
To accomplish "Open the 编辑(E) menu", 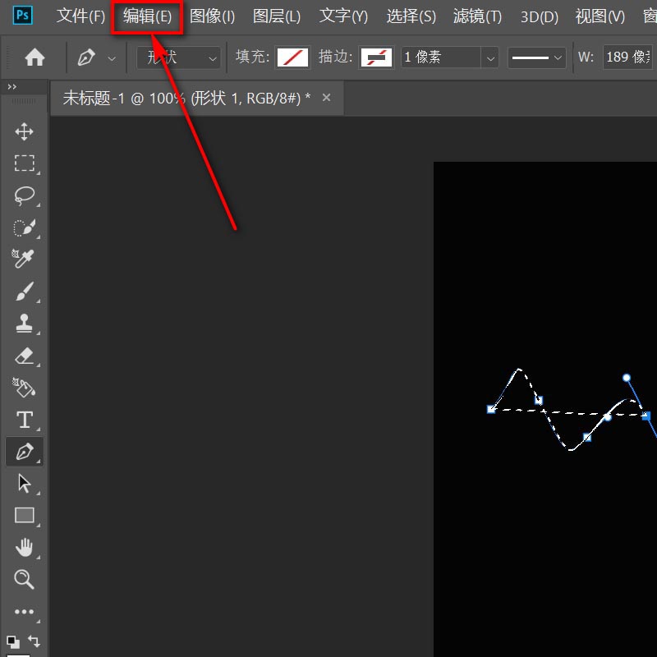I will (x=147, y=16).
